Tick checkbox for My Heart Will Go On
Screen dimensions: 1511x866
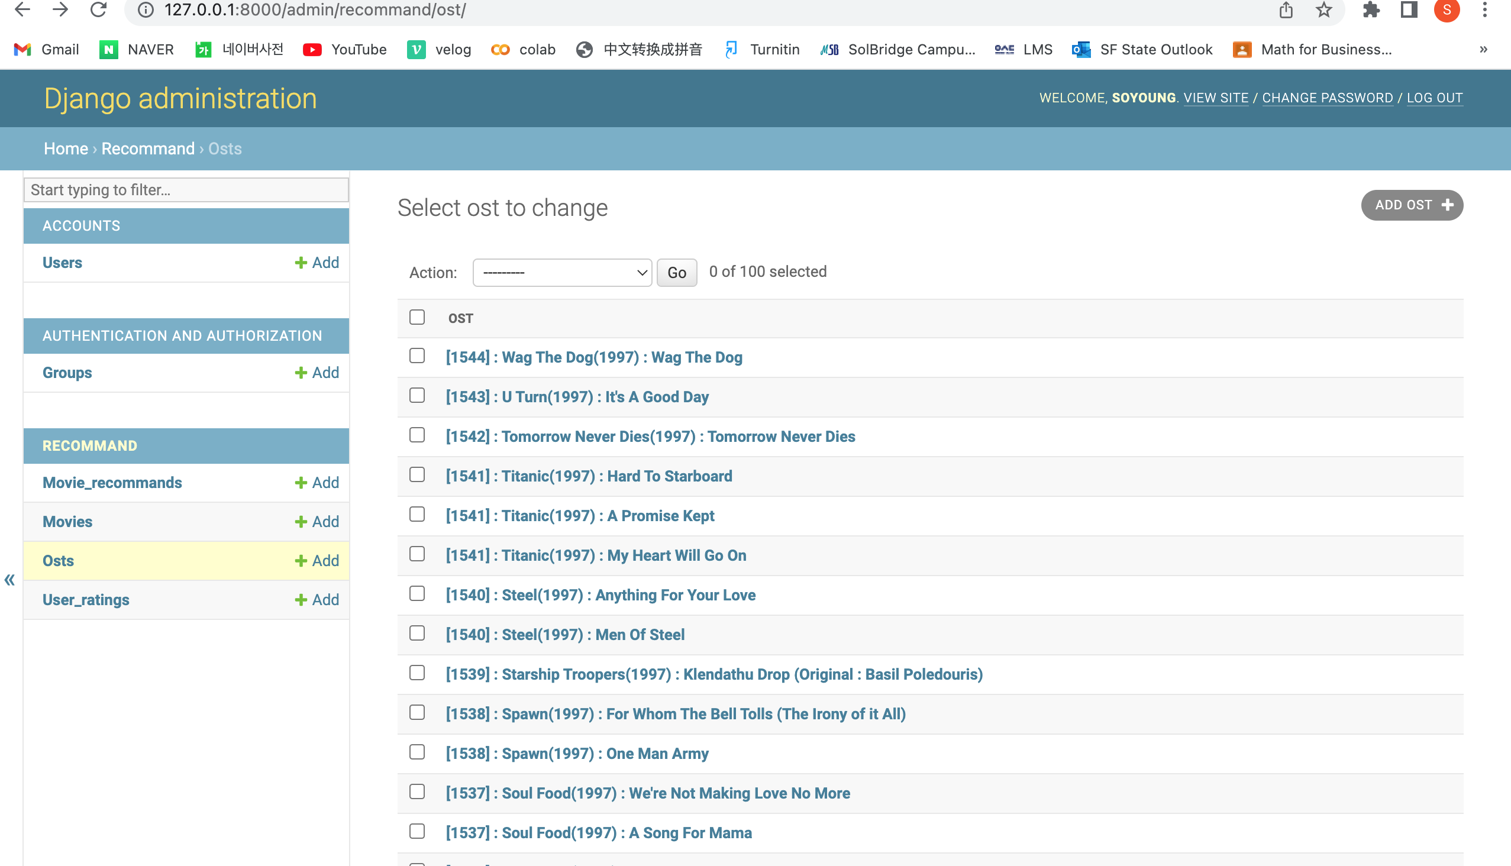point(417,554)
